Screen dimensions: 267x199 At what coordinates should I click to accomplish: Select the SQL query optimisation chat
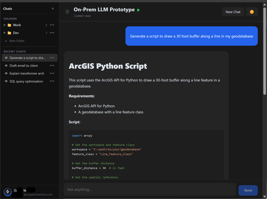(x=26, y=81)
